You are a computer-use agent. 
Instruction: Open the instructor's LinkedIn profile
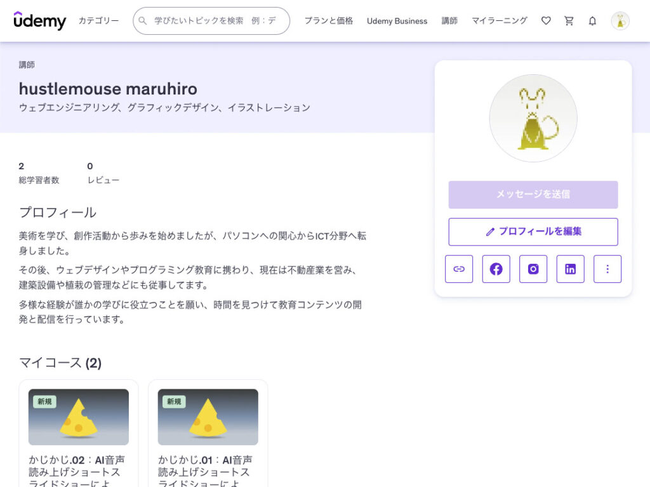coord(570,269)
